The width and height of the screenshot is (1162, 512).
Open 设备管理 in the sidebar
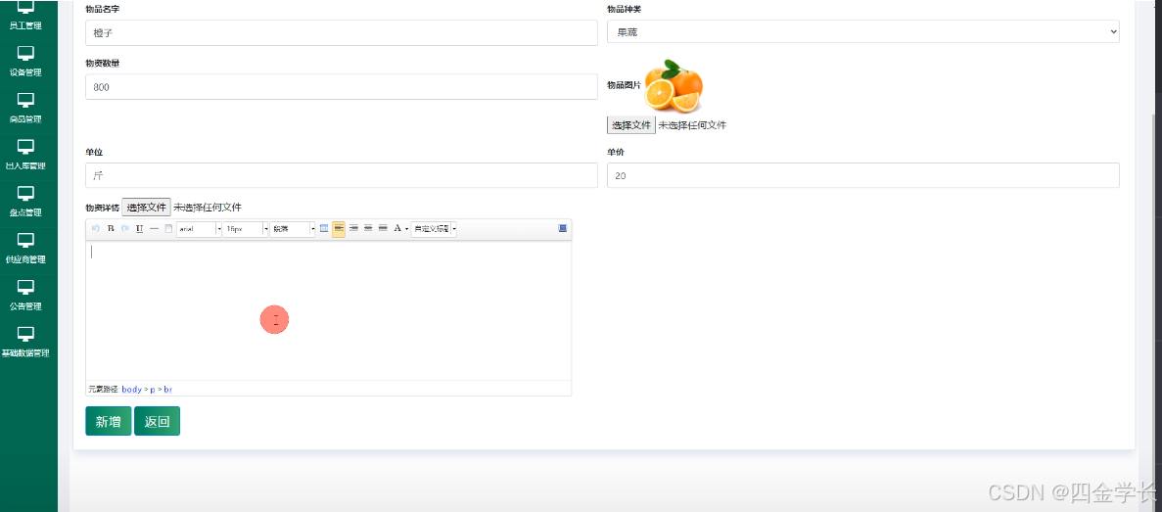click(25, 62)
